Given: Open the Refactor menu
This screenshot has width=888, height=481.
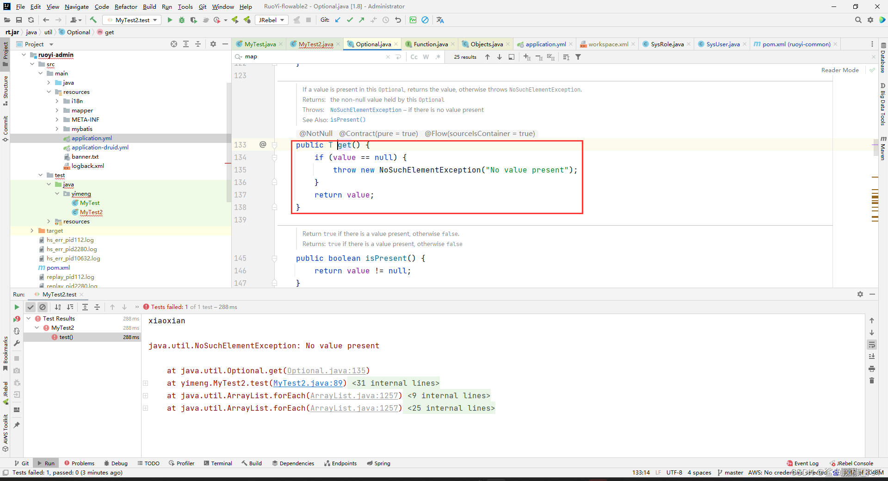Looking at the screenshot, I should [126, 6].
